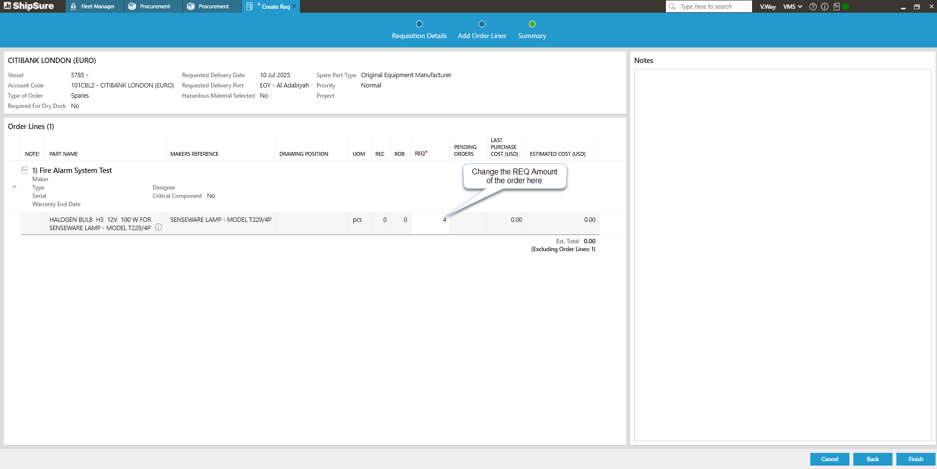
Task: Open the information icon in title bar
Action: coord(824,7)
